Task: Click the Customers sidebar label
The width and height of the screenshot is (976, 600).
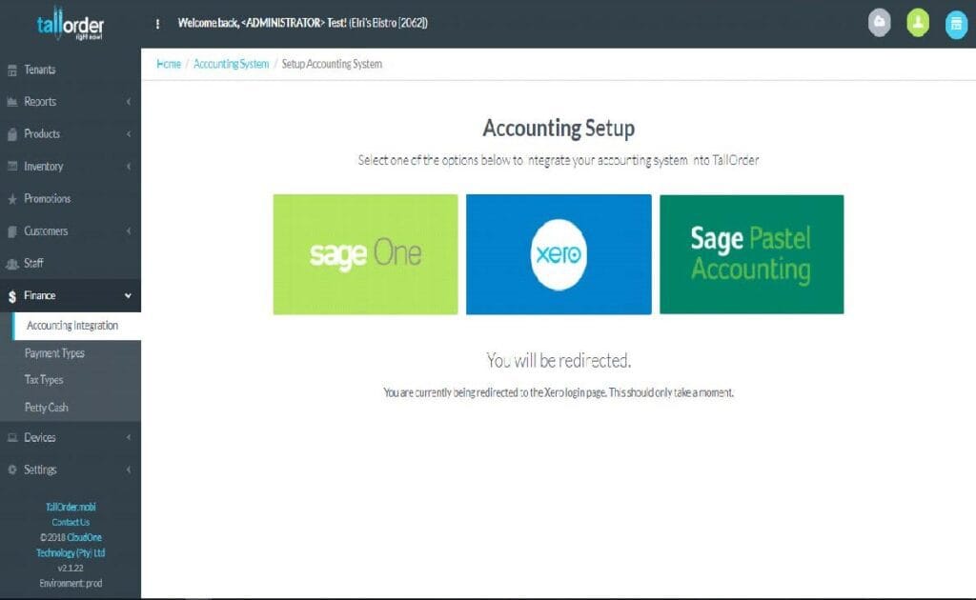Action: [x=46, y=230]
